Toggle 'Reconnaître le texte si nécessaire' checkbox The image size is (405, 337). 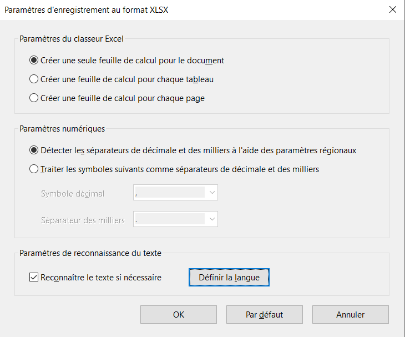[x=34, y=277]
